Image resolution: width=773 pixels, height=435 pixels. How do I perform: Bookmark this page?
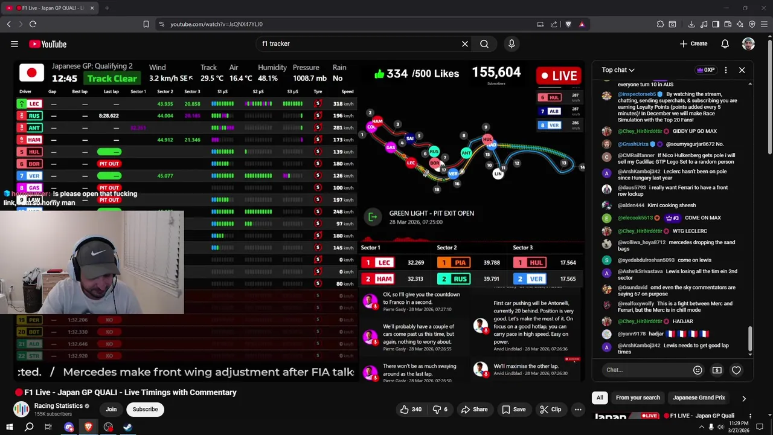146,24
